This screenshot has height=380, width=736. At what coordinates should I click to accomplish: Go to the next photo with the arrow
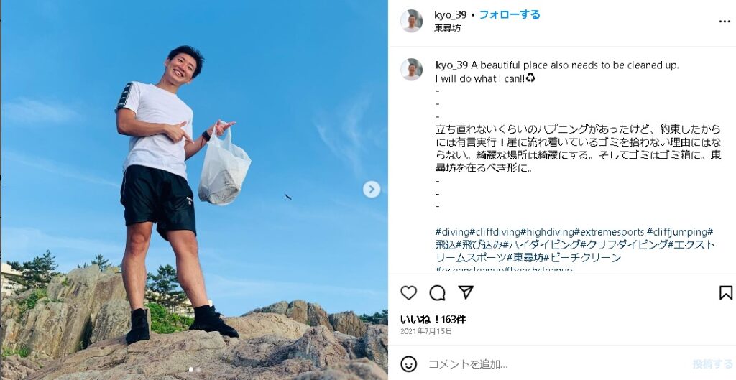point(372,189)
